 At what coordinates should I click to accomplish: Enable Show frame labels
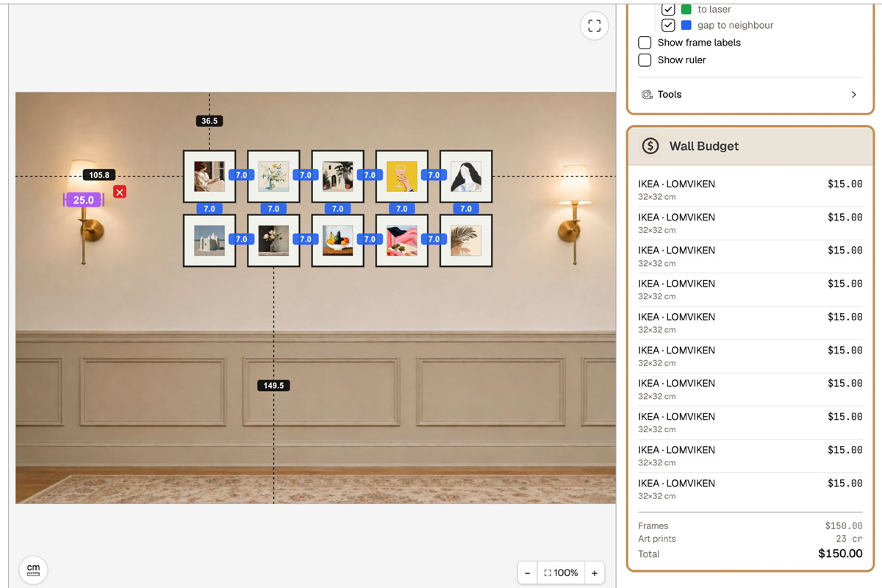point(645,43)
